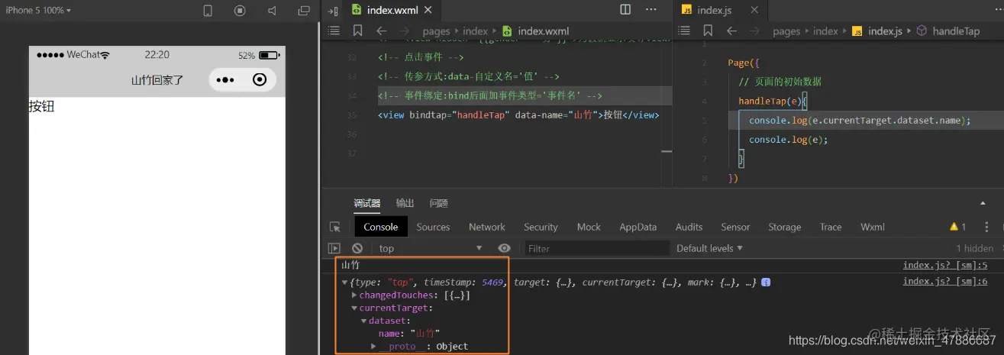Click the bookmark icon in wxml editor

(357, 31)
